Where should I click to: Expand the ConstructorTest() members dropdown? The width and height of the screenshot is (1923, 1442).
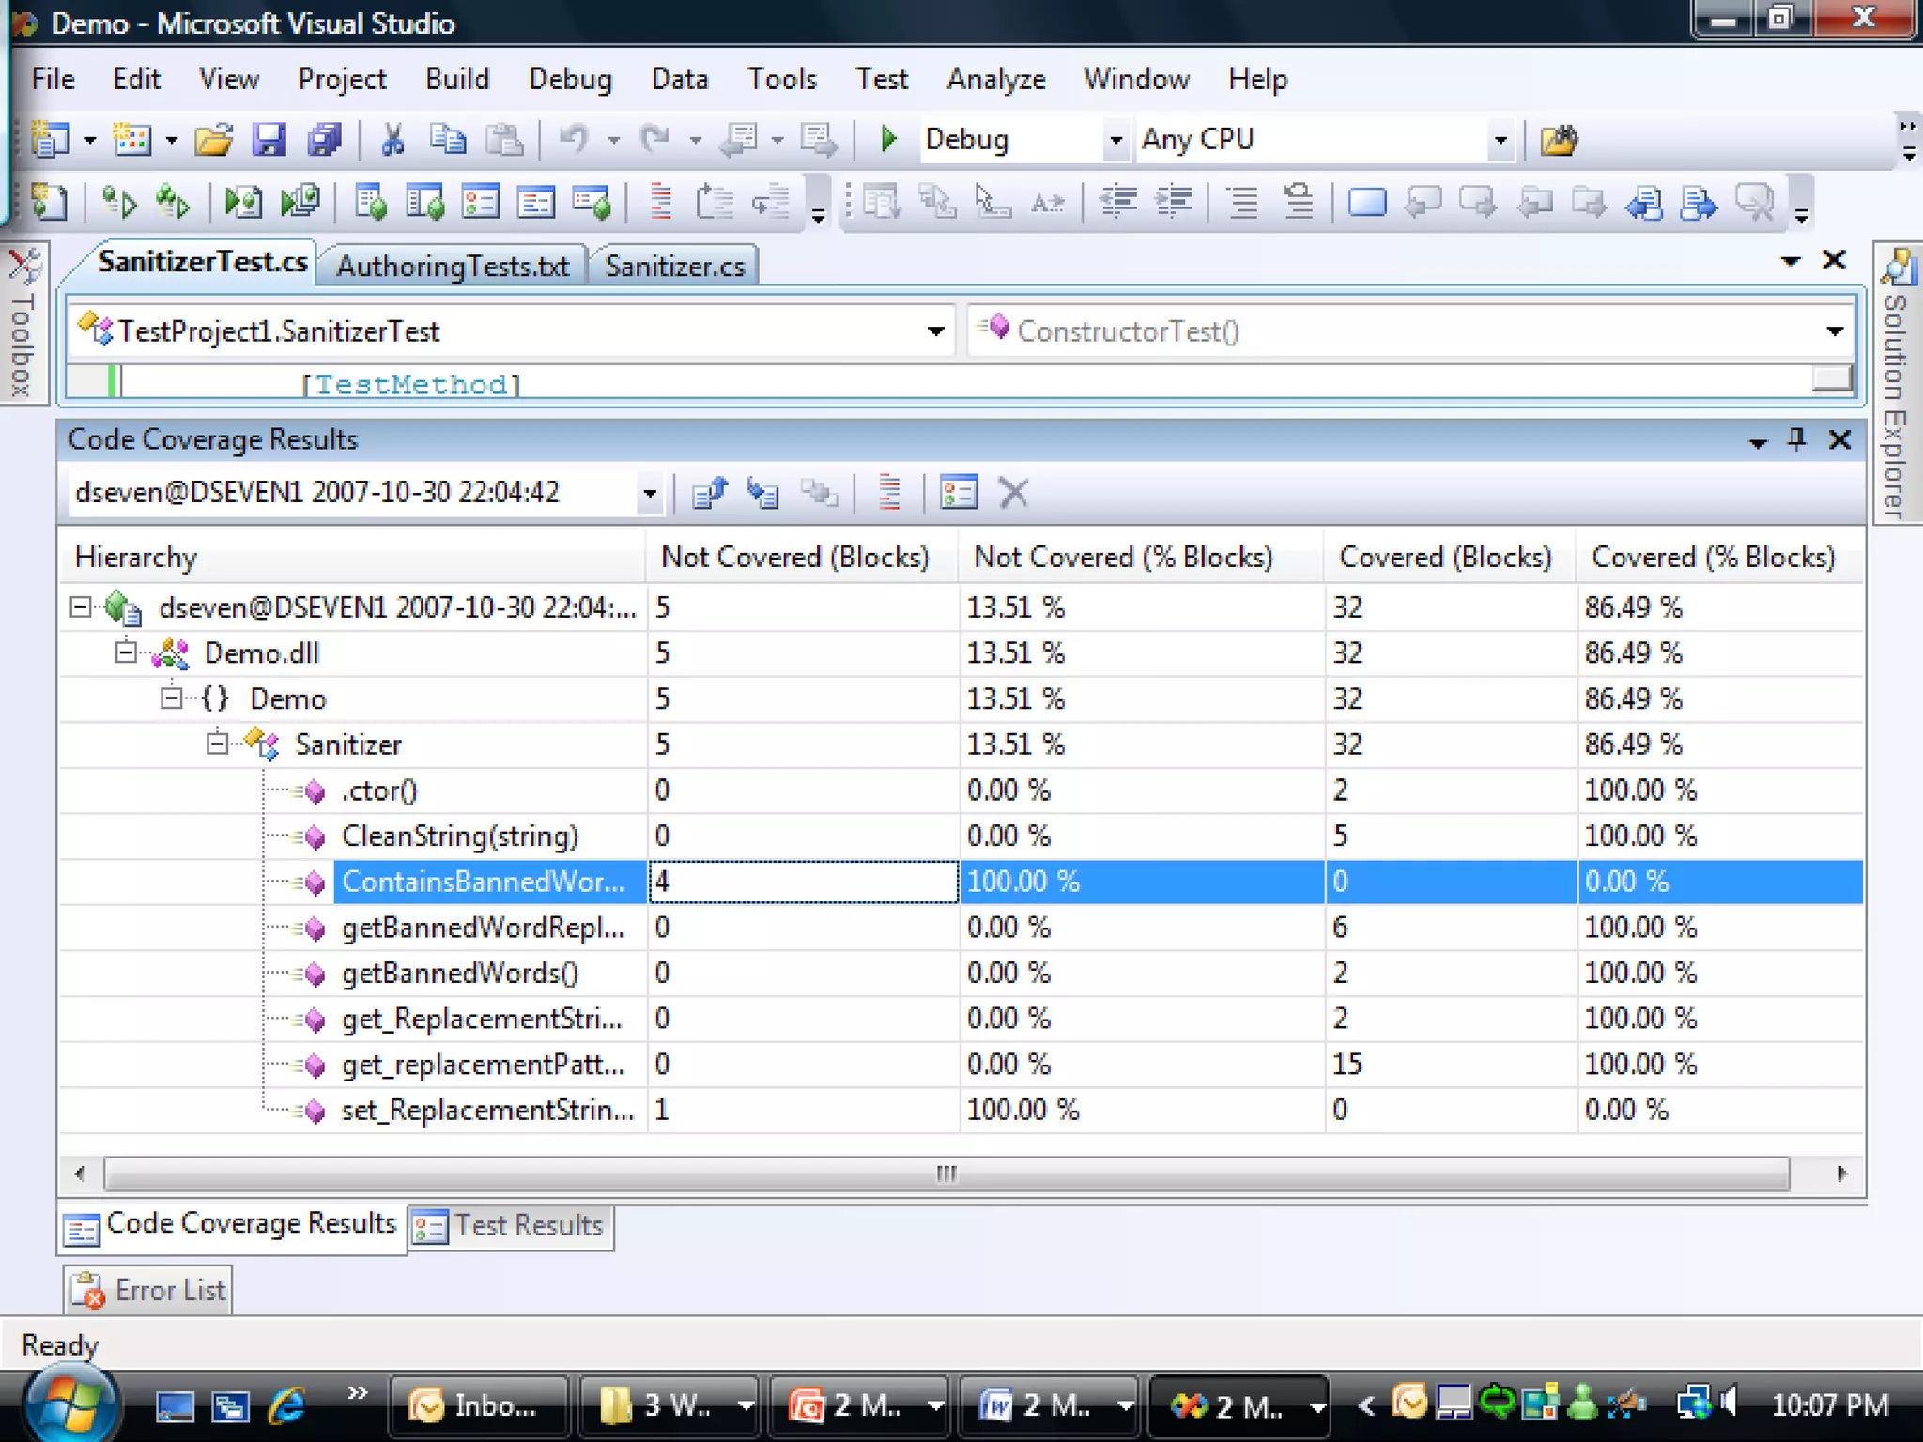[x=1834, y=330]
